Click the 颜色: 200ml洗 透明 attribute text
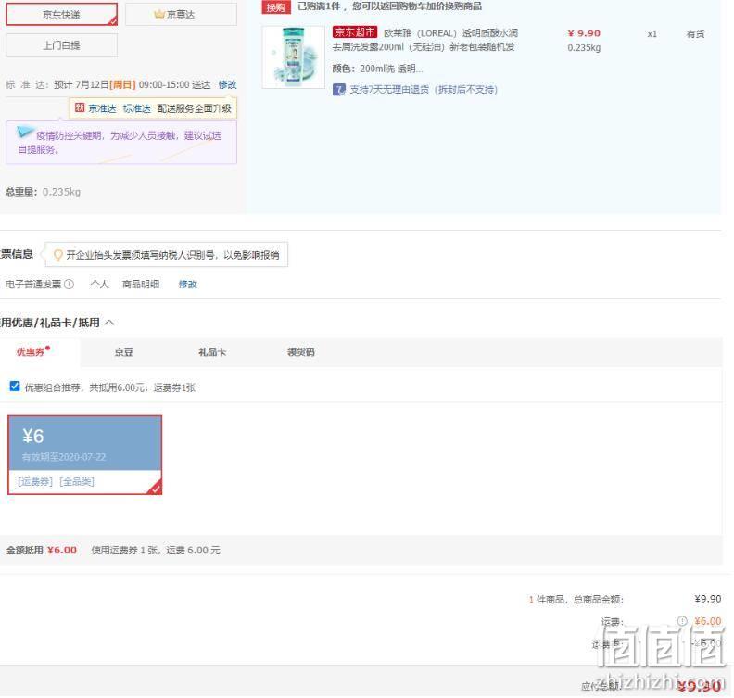 click(x=377, y=69)
